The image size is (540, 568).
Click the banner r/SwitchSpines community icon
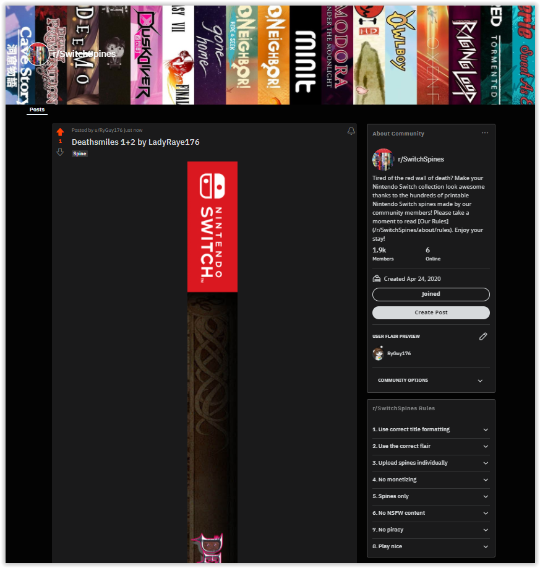pos(38,54)
